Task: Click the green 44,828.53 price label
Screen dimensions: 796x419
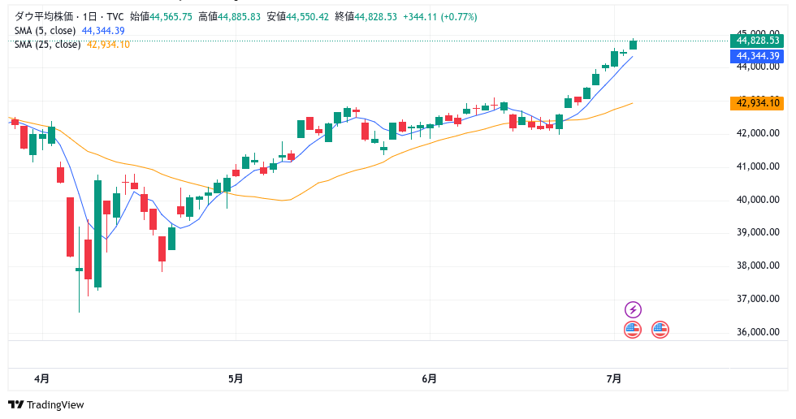Action: (x=757, y=41)
